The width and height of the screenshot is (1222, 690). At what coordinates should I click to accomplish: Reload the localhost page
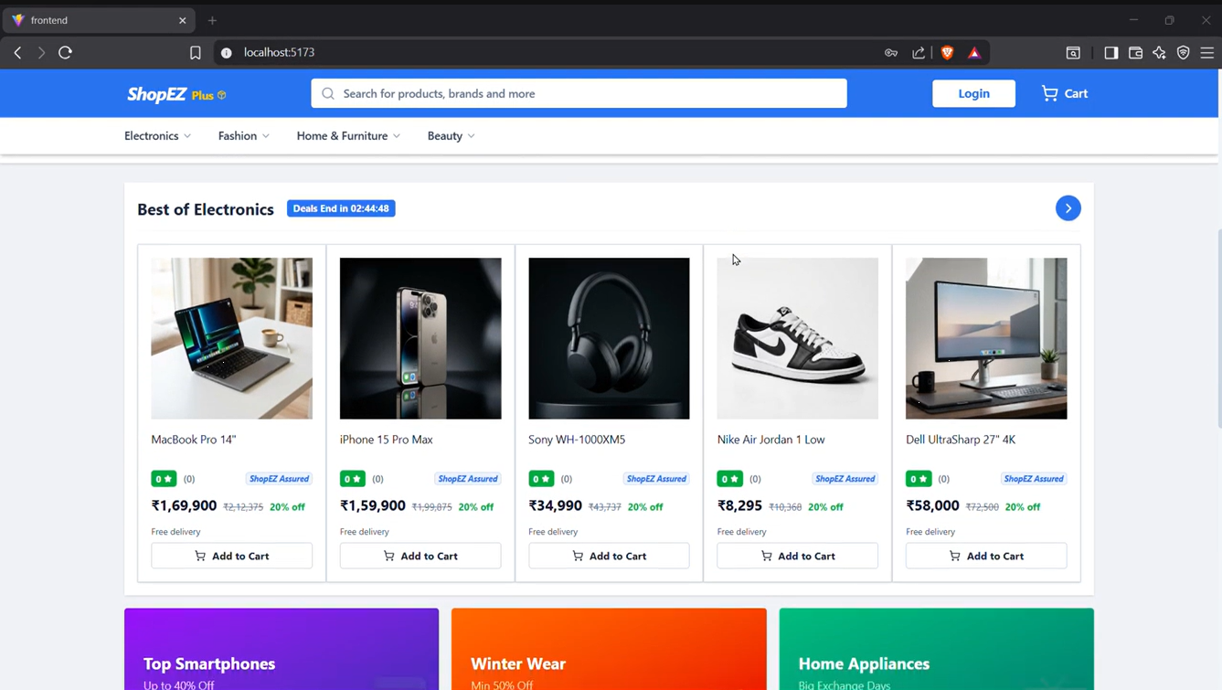(x=65, y=53)
